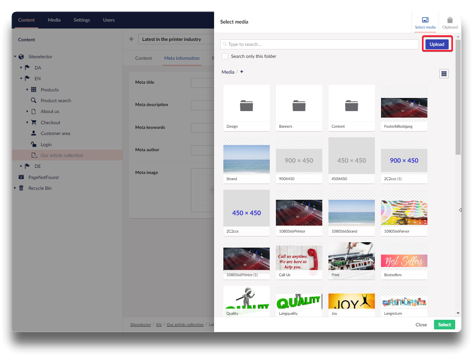
Task: Select the 450X450 placeholder image
Action: coord(352,160)
